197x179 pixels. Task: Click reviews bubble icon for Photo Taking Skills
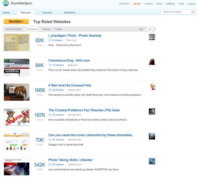50,165
